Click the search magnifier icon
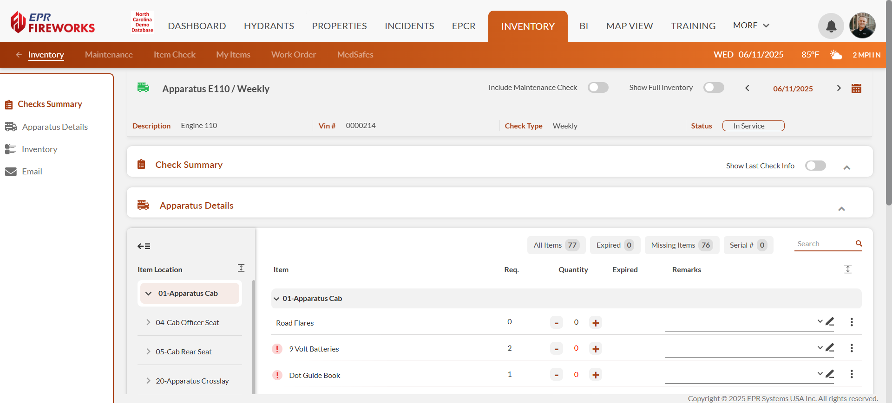 859,243
